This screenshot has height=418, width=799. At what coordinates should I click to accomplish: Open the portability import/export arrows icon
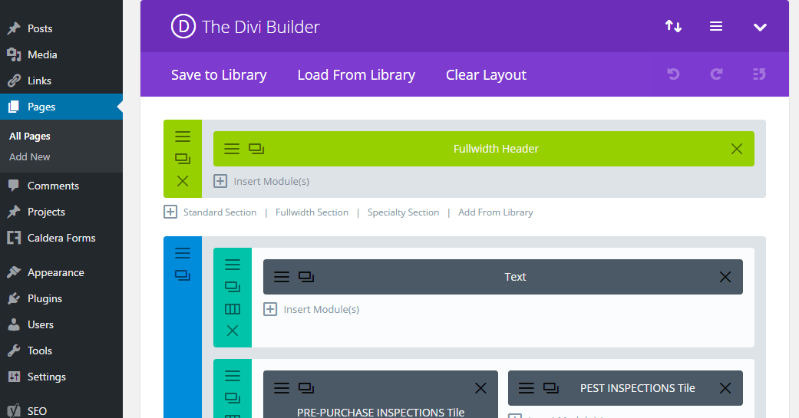click(673, 26)
